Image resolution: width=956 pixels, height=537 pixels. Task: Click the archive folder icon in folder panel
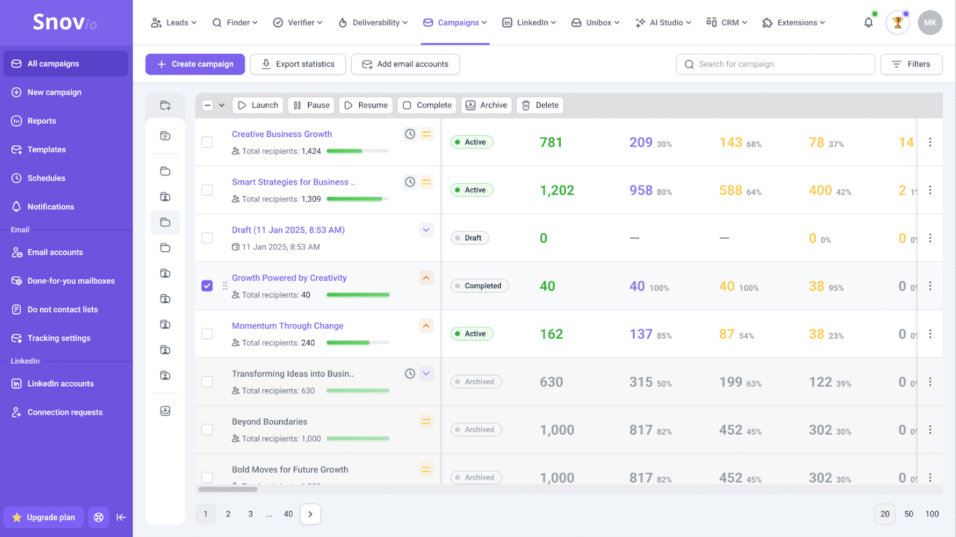[x=166, y=411]
